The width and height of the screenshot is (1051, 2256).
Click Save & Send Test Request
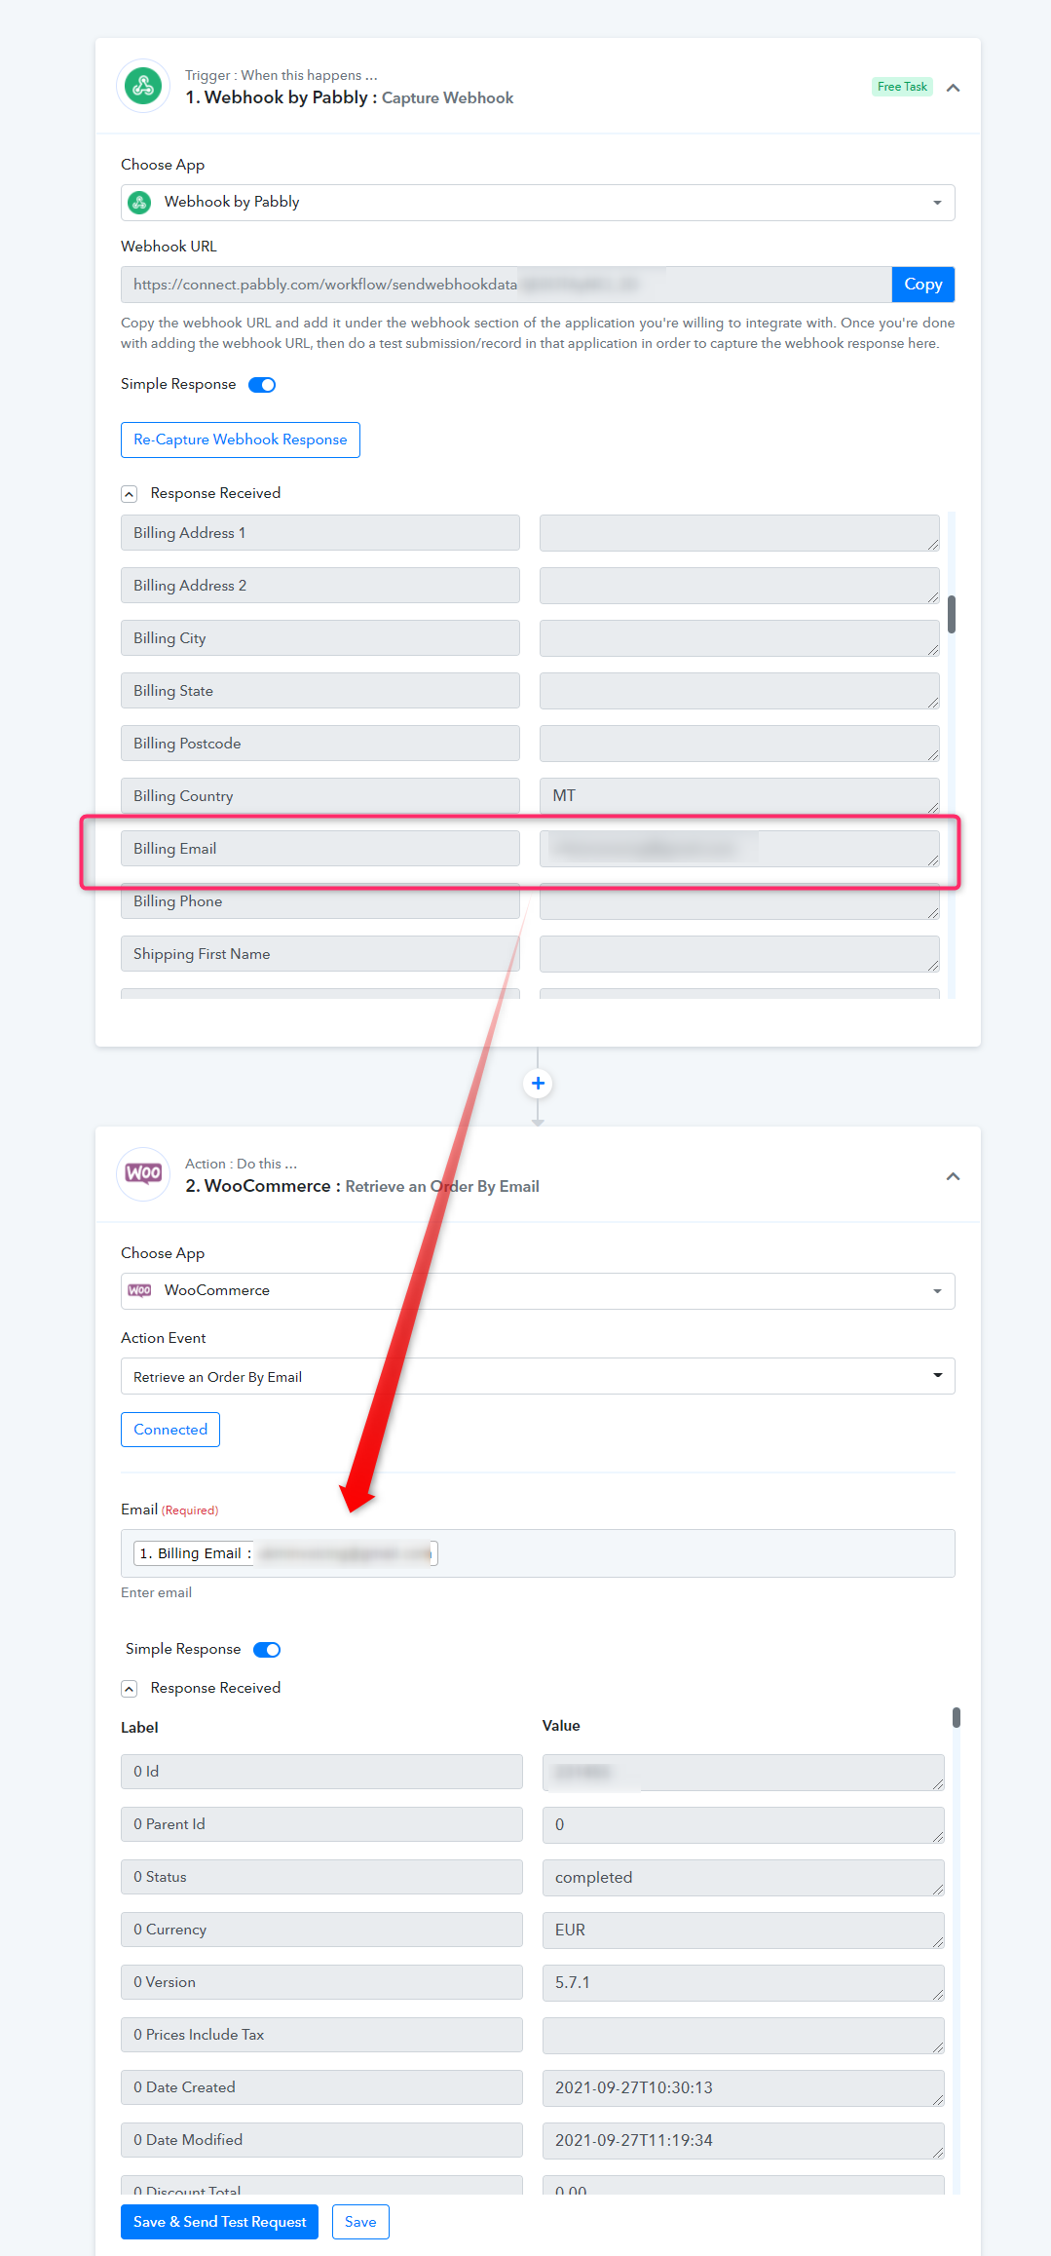(219, 2222)
